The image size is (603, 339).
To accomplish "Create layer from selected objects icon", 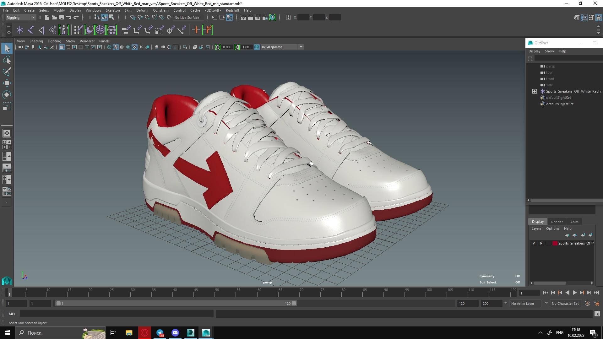I will tap(590, 235).
